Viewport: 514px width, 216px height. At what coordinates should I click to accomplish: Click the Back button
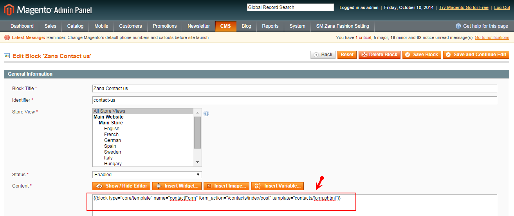(323, 55)
